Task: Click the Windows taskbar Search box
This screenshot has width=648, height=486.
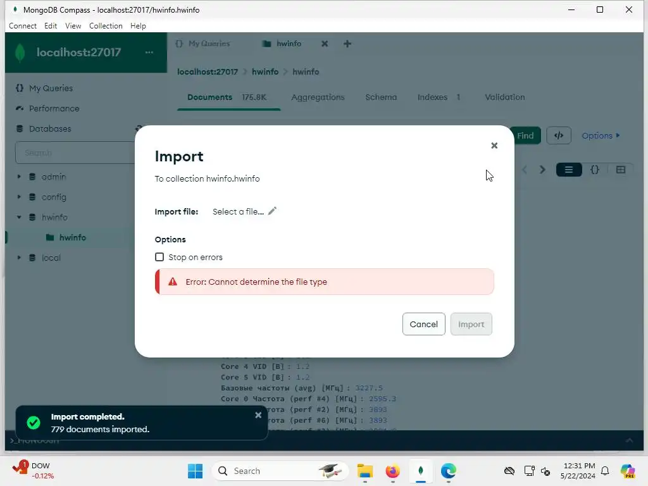Action: coord(280,471)
